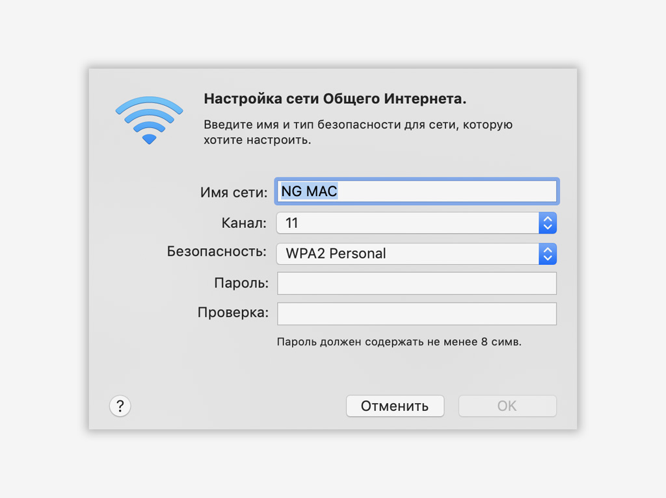
Task: Click the description text about network security type
Action: pos(358,132)
